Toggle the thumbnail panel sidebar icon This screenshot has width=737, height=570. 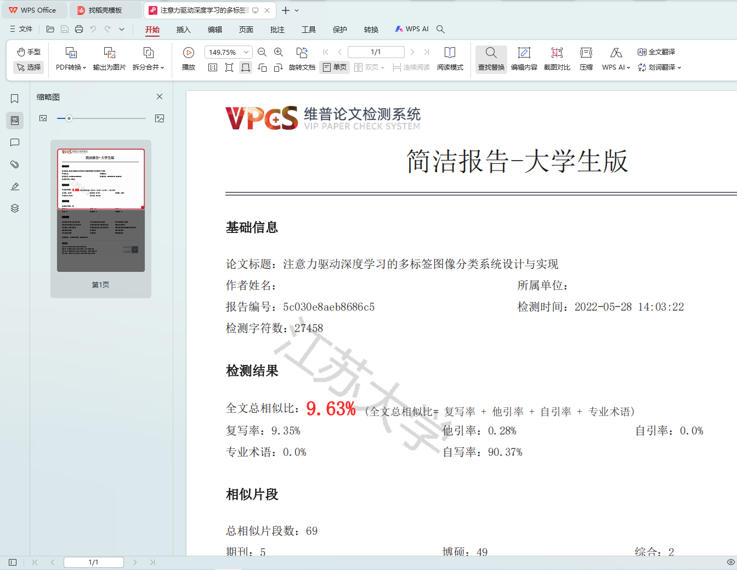pyautogui.click(x=15, y=121)
